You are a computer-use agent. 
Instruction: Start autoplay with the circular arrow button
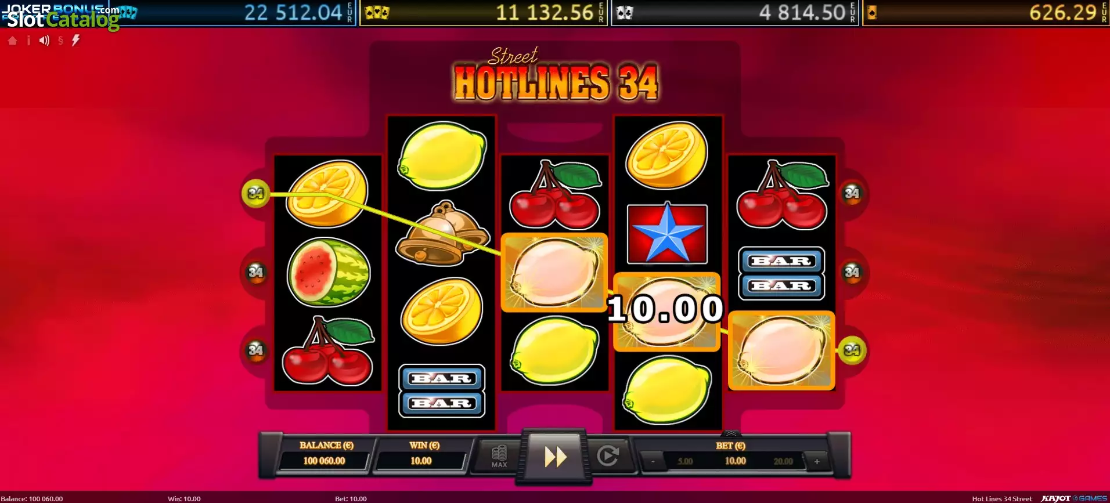(608, 455)
